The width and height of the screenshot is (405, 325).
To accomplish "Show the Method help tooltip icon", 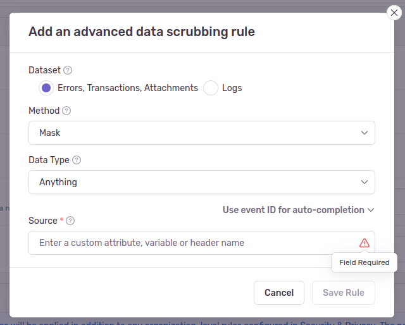I will click(x=66, y=111).
